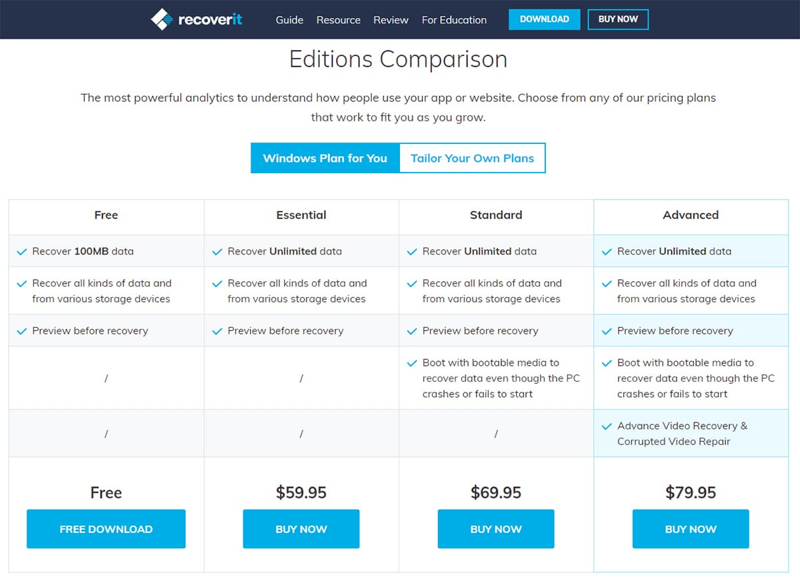800x583 pixels.
Task: Click Essential's Recover Unlimited data checkmark
Action: pos(217,252)
